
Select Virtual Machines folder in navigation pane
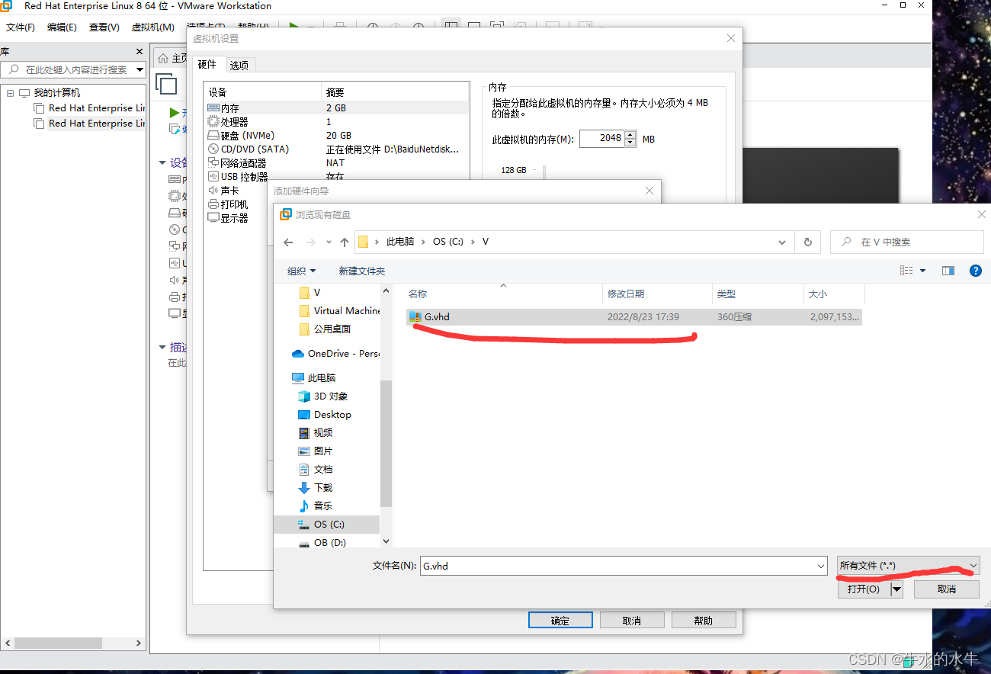tap(339, 311)
